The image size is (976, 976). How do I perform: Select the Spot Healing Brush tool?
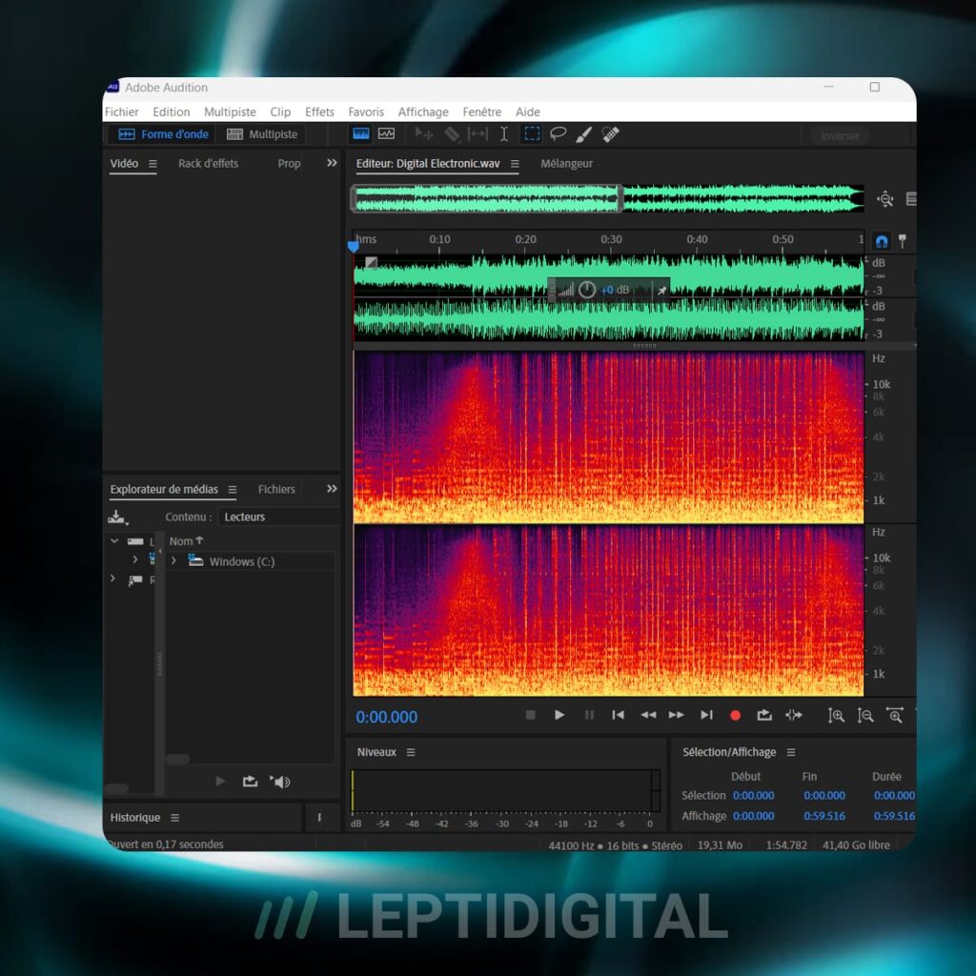click(611, 133)
